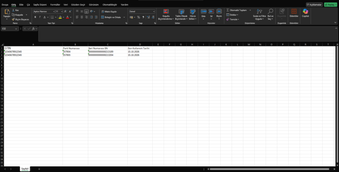The image size is (339, 172).
Task: Decrease the cell indent
Action: (91, 17)
